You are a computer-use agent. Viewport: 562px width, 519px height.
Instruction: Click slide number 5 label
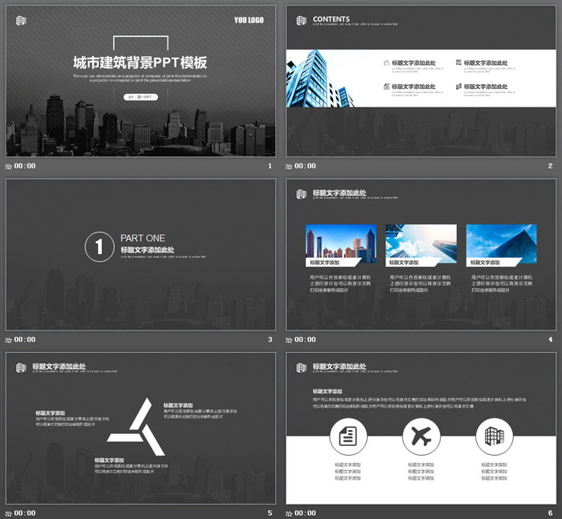pos(270,513)
